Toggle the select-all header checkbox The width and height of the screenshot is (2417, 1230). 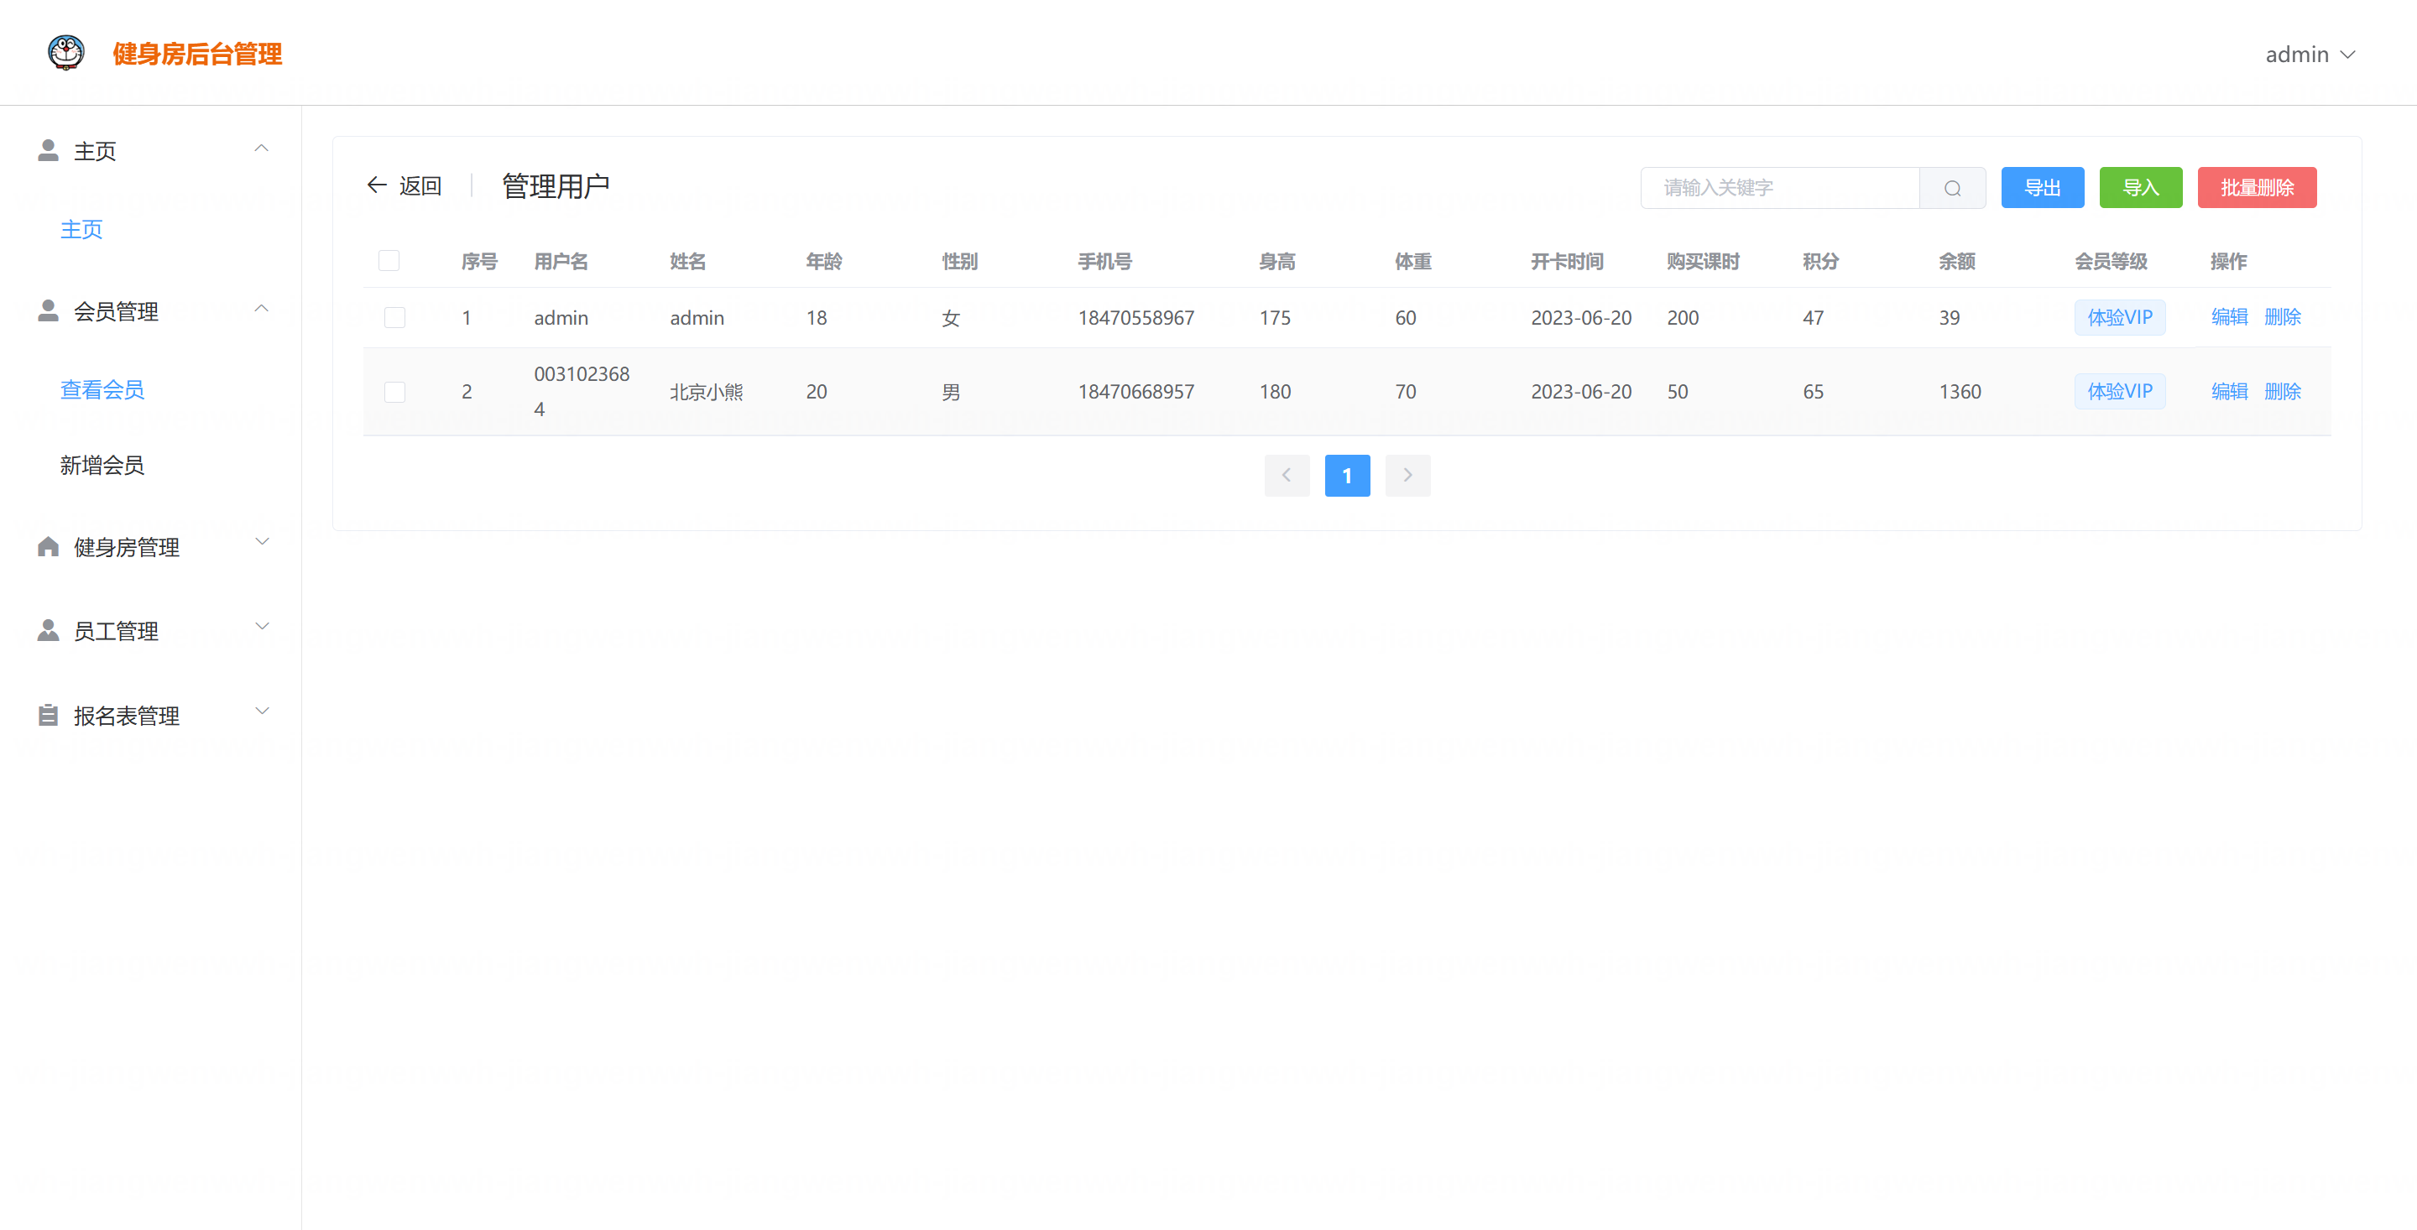click(389, 261)
